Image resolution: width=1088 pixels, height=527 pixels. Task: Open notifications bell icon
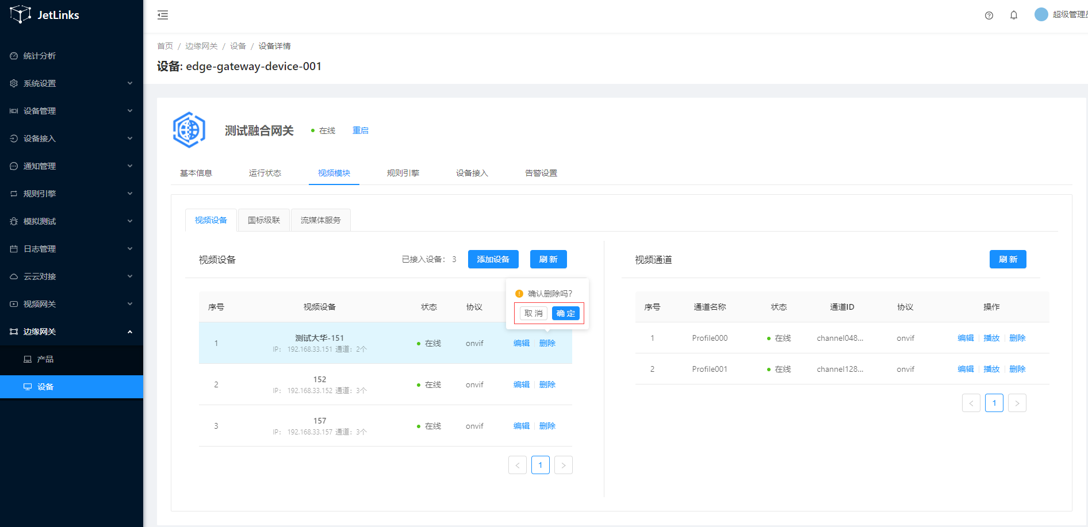1013,16
